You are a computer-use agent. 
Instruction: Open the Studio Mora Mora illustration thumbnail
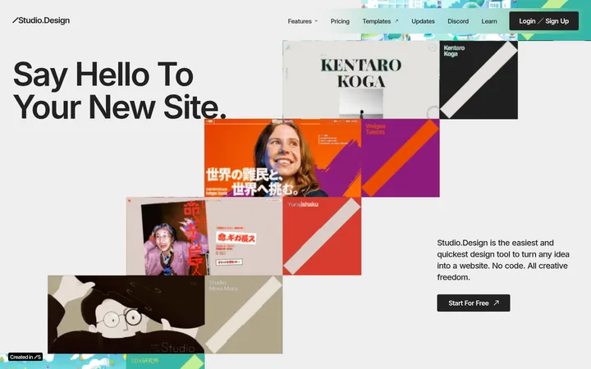(x=126, y=314)
